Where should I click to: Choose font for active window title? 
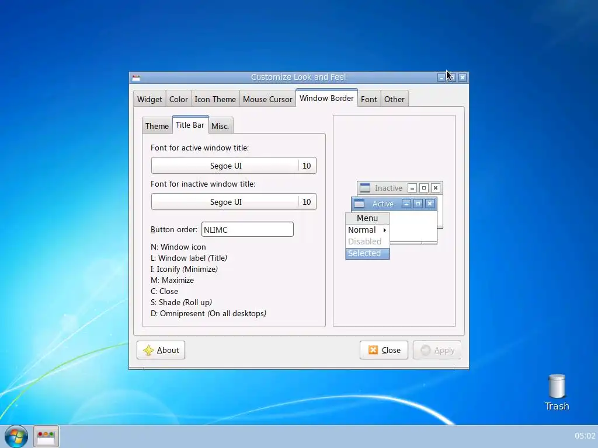(234, 166)
